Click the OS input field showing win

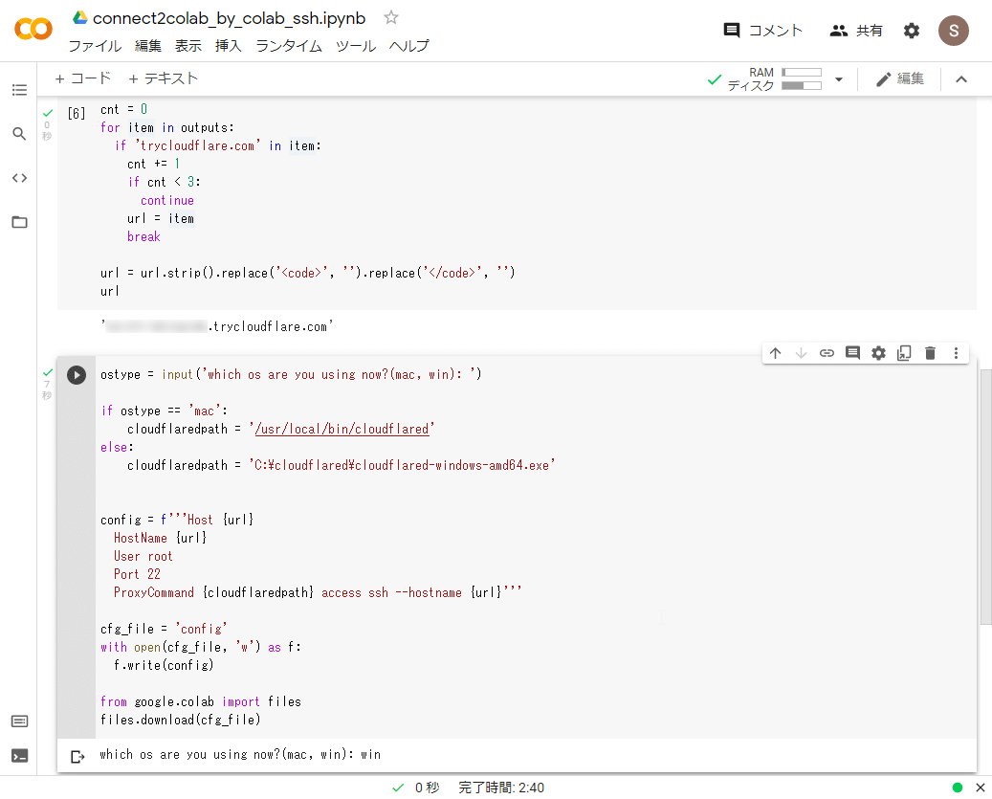[383, 755]
